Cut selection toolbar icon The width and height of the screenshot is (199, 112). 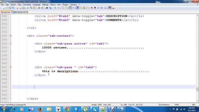(28, 8)
